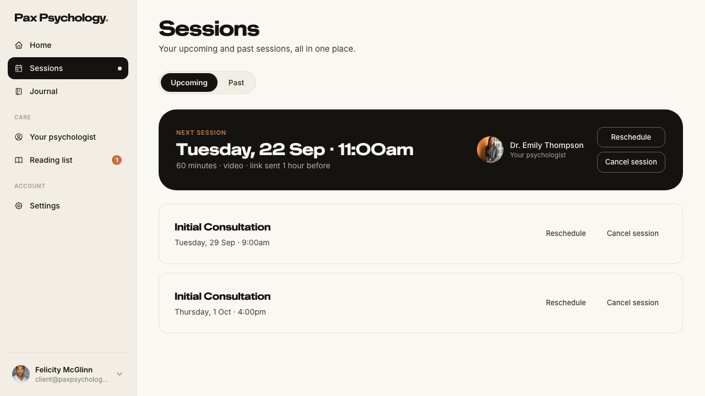This screenshot has height=396, width=705.
Task: Click the Your psychologist person icon
Action: [19, 137]
